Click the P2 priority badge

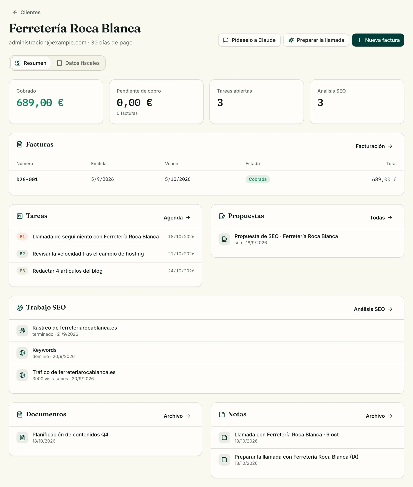click(x=22, y=254)
